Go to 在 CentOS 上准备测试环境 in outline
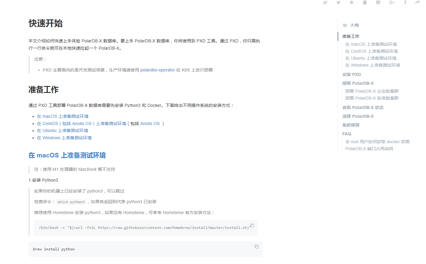This screenshot has width=426, height=264. coord(371,51)
